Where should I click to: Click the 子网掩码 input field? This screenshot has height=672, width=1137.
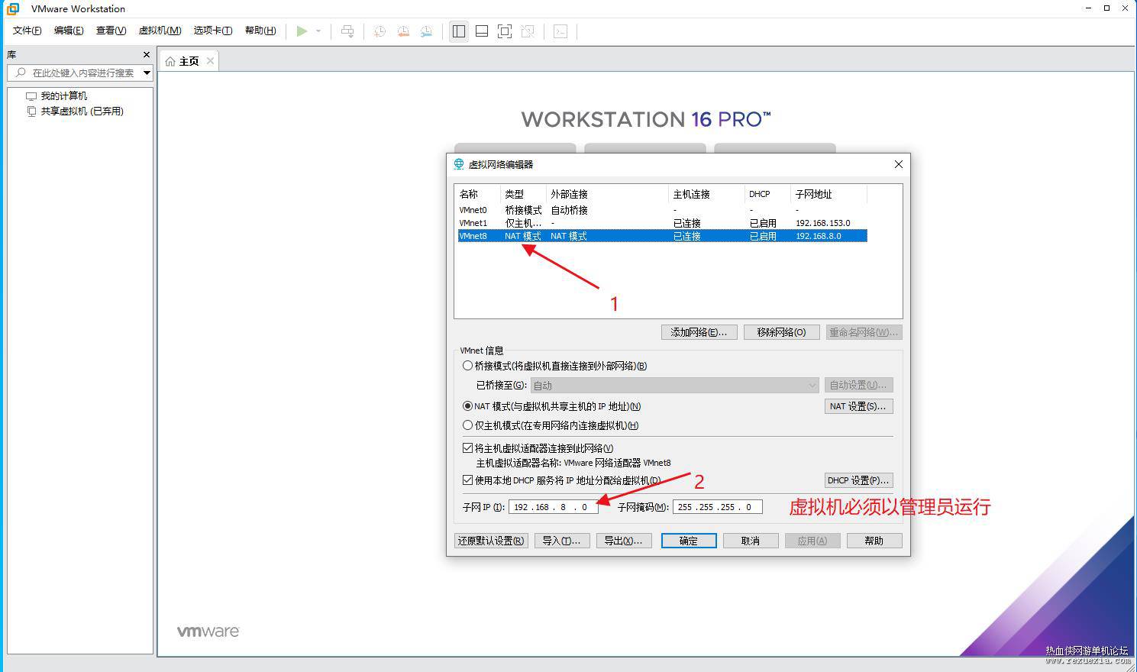(717, 507)
